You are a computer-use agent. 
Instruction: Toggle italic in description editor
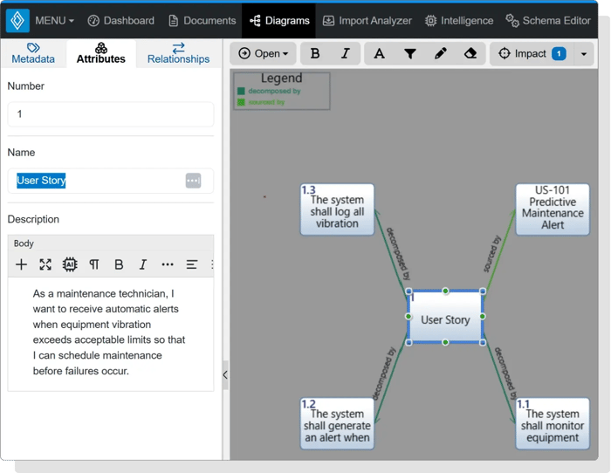click(143, 264)
